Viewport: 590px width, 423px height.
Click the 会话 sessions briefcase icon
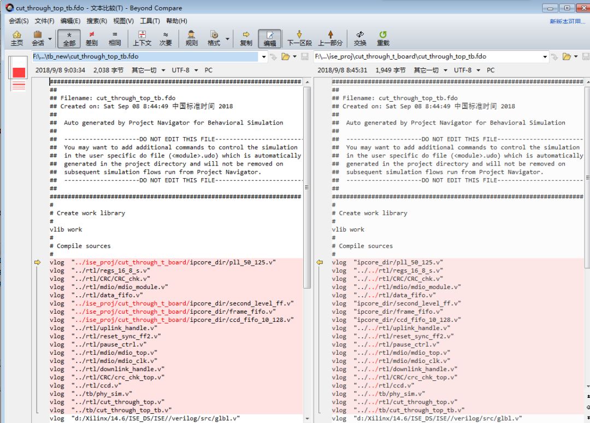point(38,38)
